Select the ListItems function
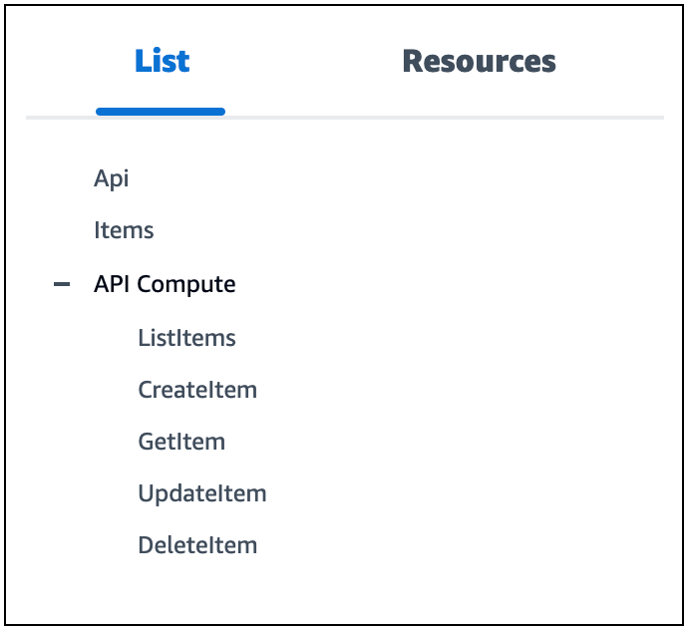 (x=186, y=338)
